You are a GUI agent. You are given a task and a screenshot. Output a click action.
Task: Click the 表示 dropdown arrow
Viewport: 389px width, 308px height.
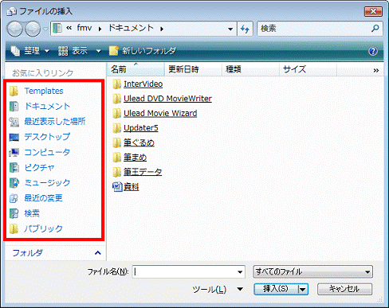pyautogui.click(x=98, y=51)
